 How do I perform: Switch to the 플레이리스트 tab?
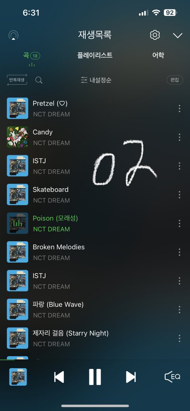pos(95,55)
